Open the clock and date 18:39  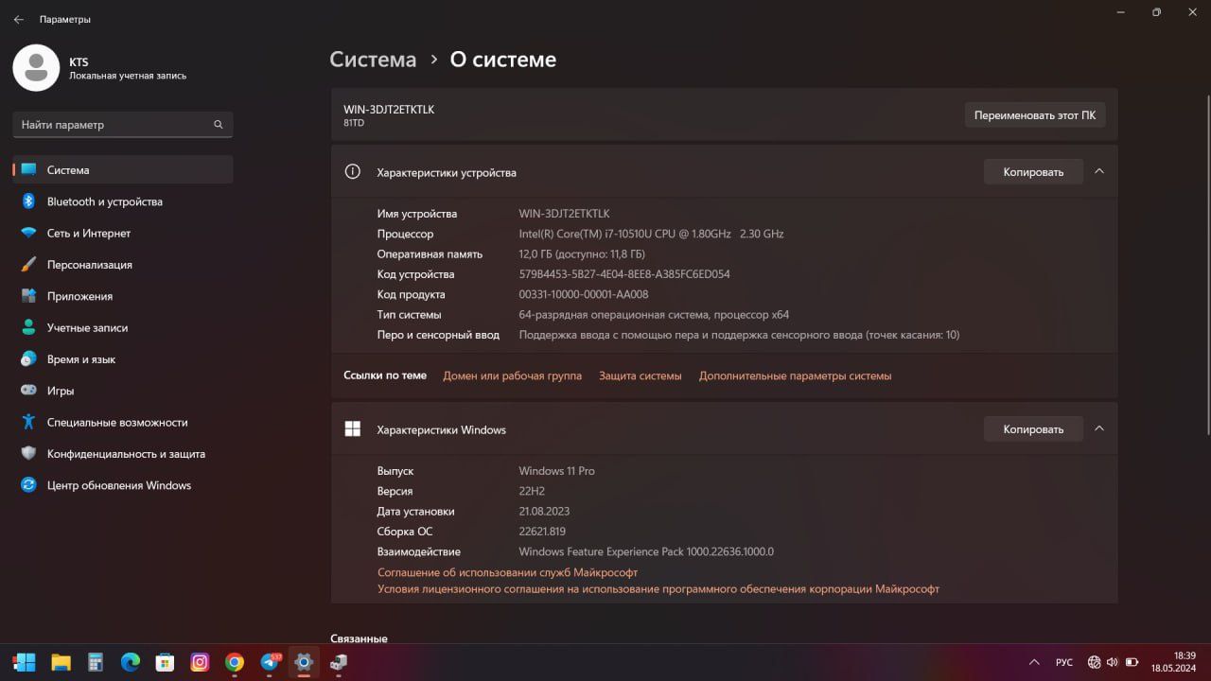[1172, 661]
